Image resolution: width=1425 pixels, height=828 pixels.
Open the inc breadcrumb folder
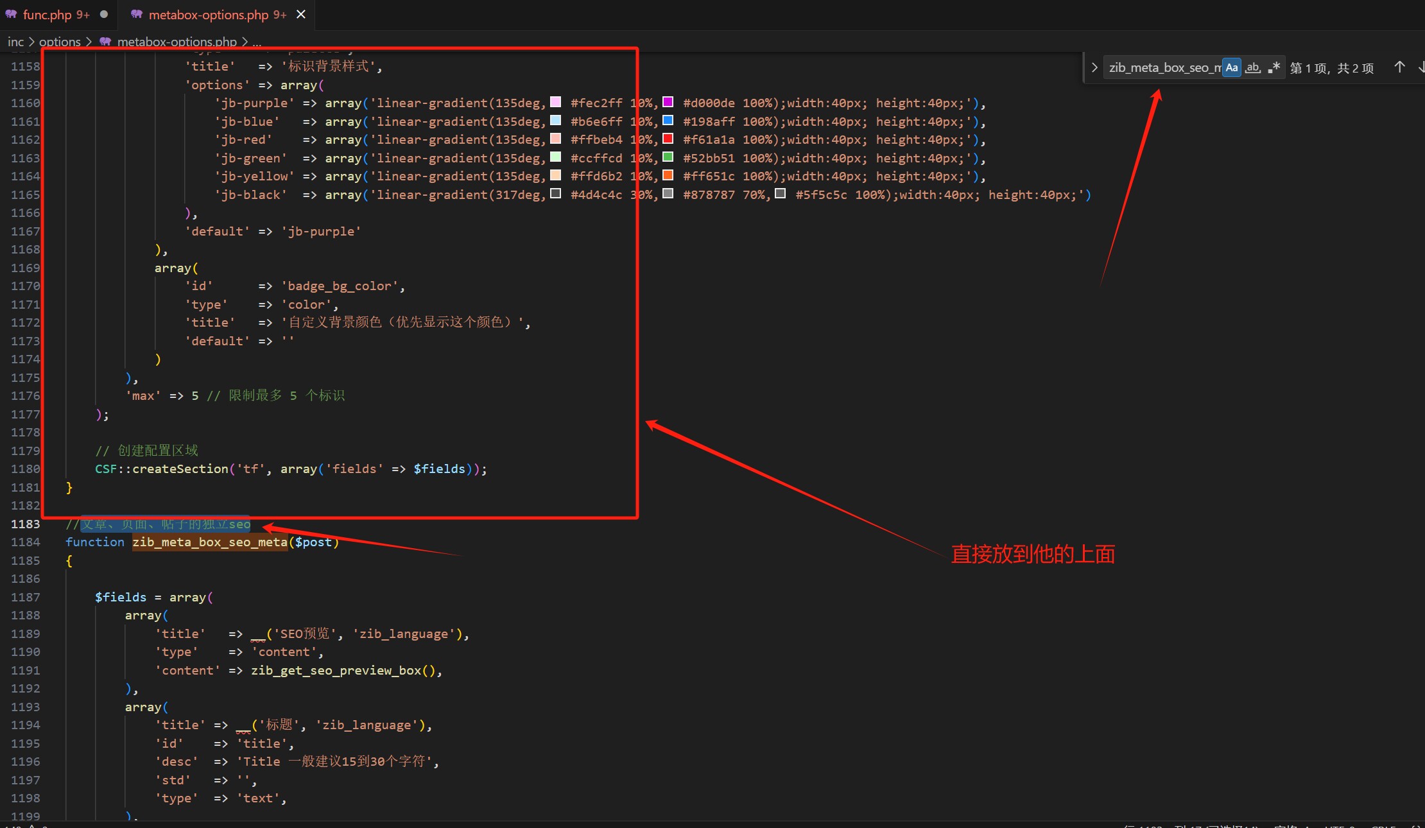tap(15, 42)
